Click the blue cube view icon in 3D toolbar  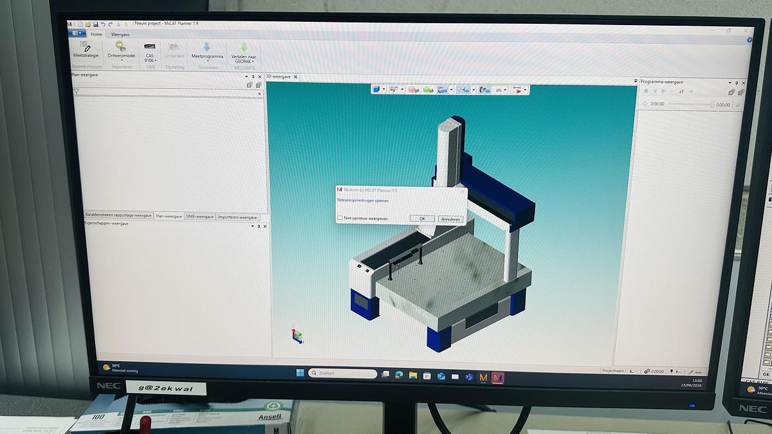click(x=377, y=89)
